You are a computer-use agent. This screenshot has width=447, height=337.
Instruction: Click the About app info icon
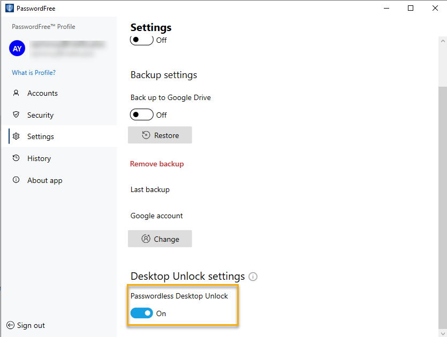pyautogui.click(x=16, y=180)
